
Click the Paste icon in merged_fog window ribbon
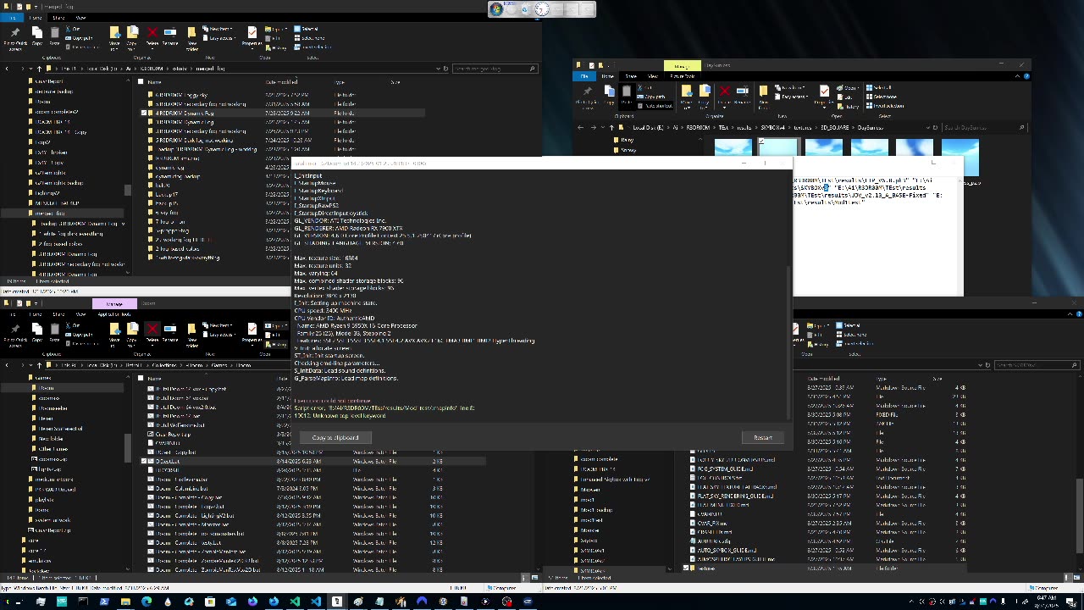[x=55, y=36]
